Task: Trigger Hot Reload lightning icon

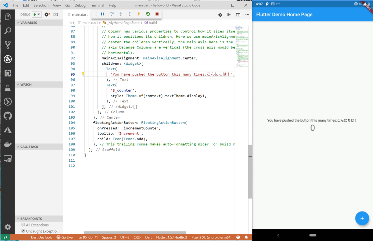Action: point(139,14)
